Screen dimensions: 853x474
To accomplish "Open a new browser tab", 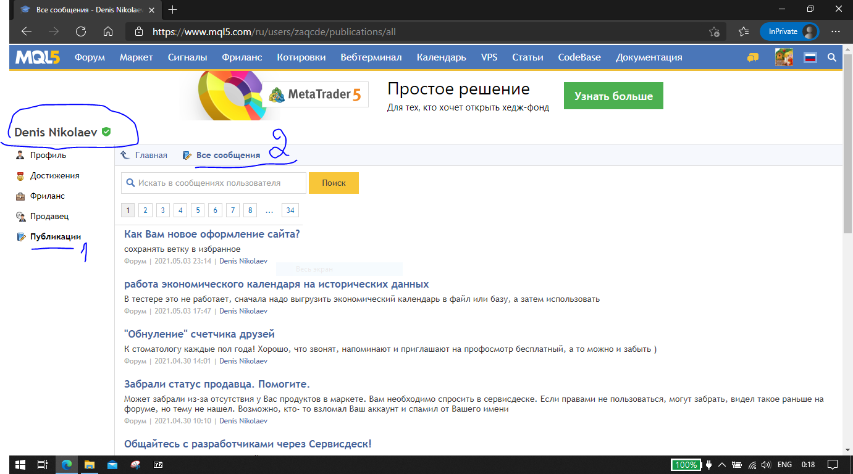I will (x=173, y=10).
